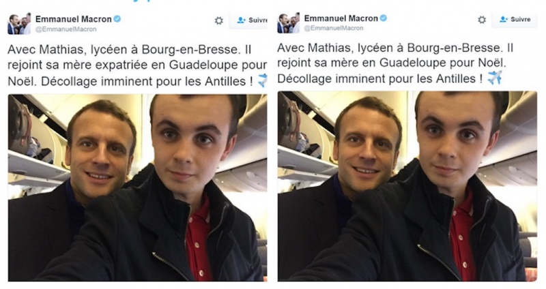Click add-person icon inside left Suivre button

242,20
